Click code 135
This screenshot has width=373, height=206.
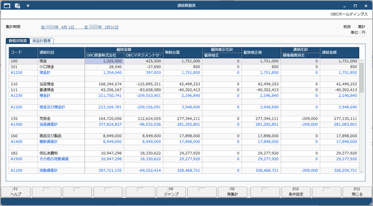14,119
